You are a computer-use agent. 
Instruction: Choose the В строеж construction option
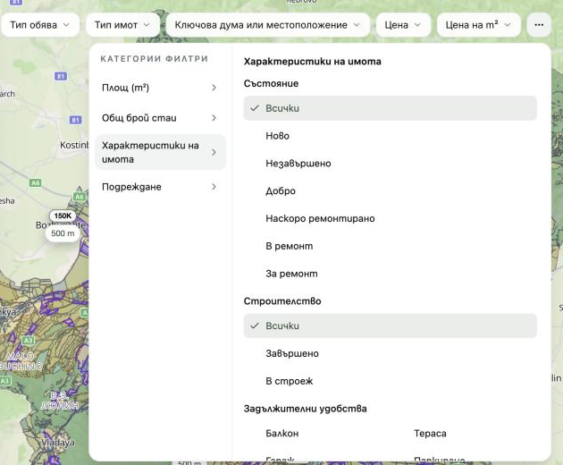(x=391, y=381)
